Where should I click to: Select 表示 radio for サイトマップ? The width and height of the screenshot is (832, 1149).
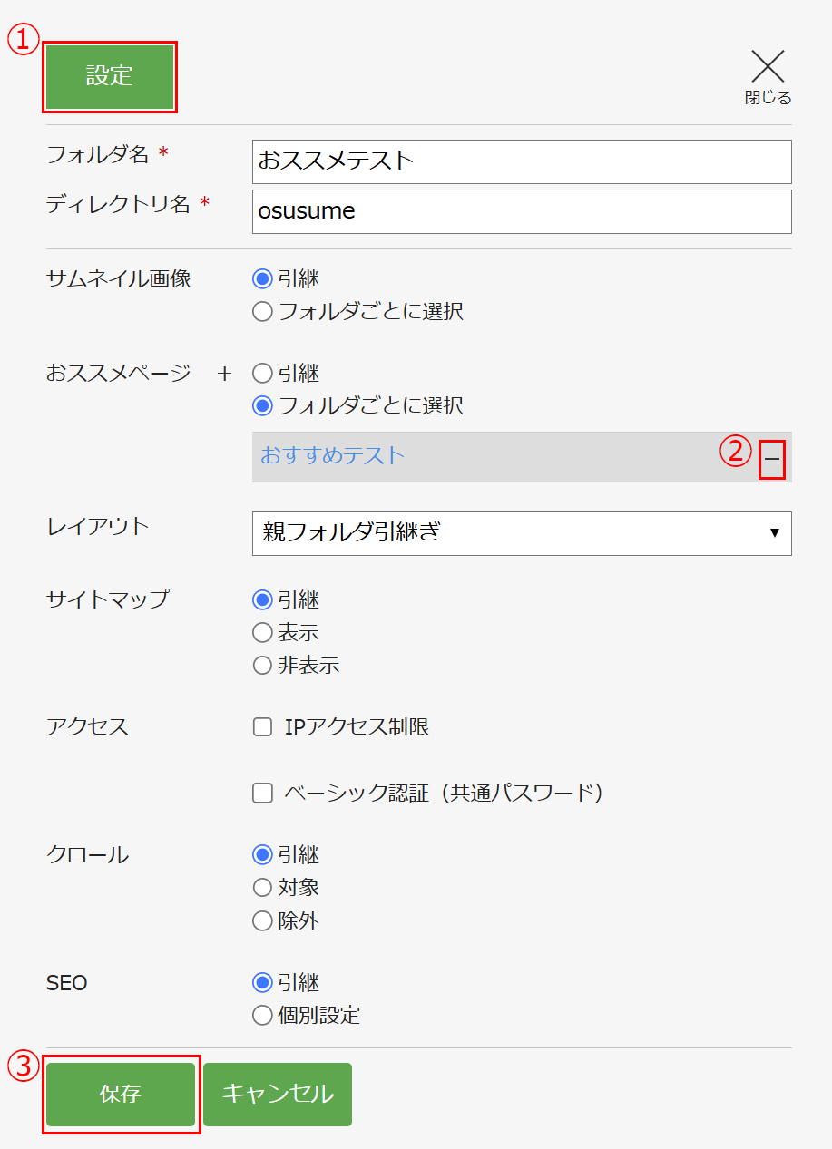click(262, 633)
